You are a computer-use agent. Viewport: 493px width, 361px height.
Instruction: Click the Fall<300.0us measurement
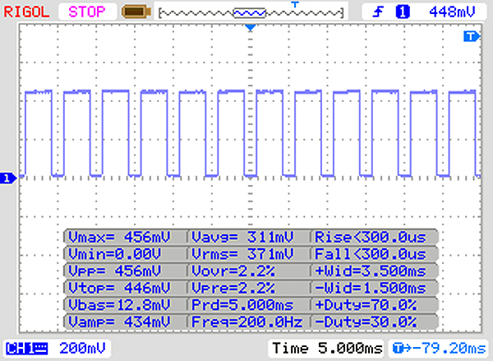coord(371,253)
